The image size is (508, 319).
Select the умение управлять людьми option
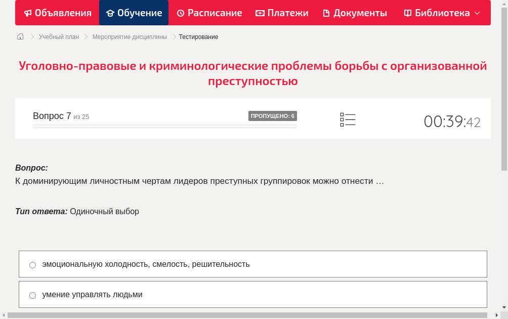[x=32, y=295]
